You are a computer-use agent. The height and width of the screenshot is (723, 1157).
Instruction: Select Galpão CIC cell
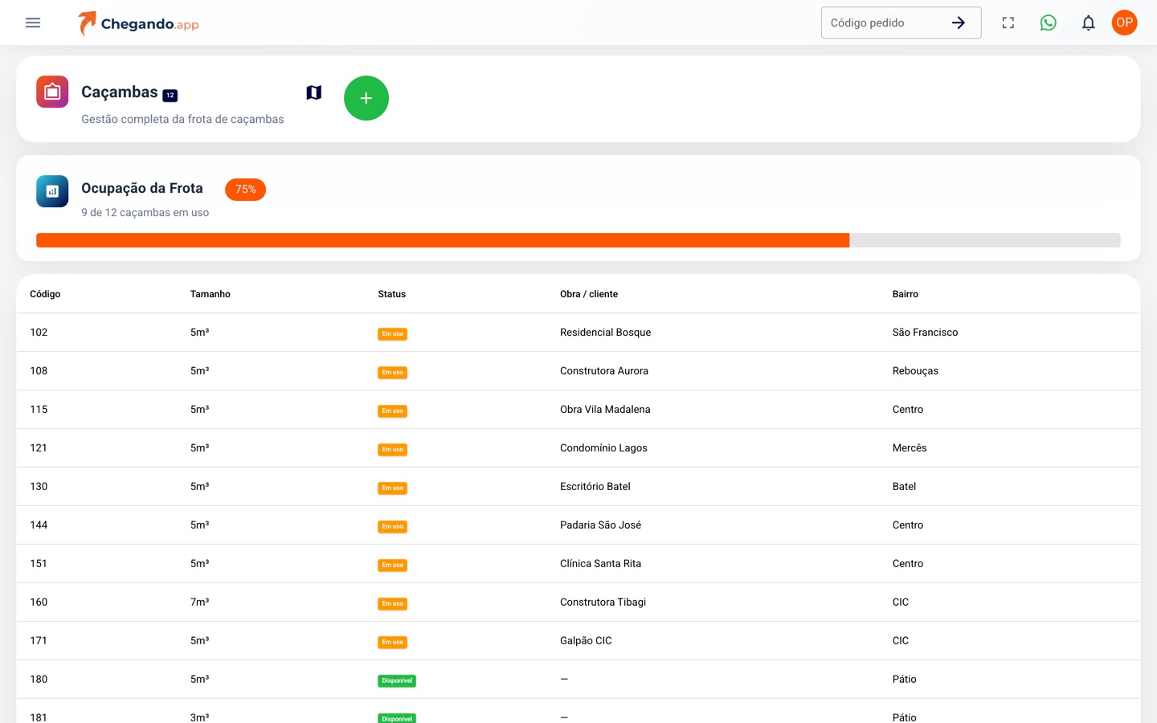point(586,641)
